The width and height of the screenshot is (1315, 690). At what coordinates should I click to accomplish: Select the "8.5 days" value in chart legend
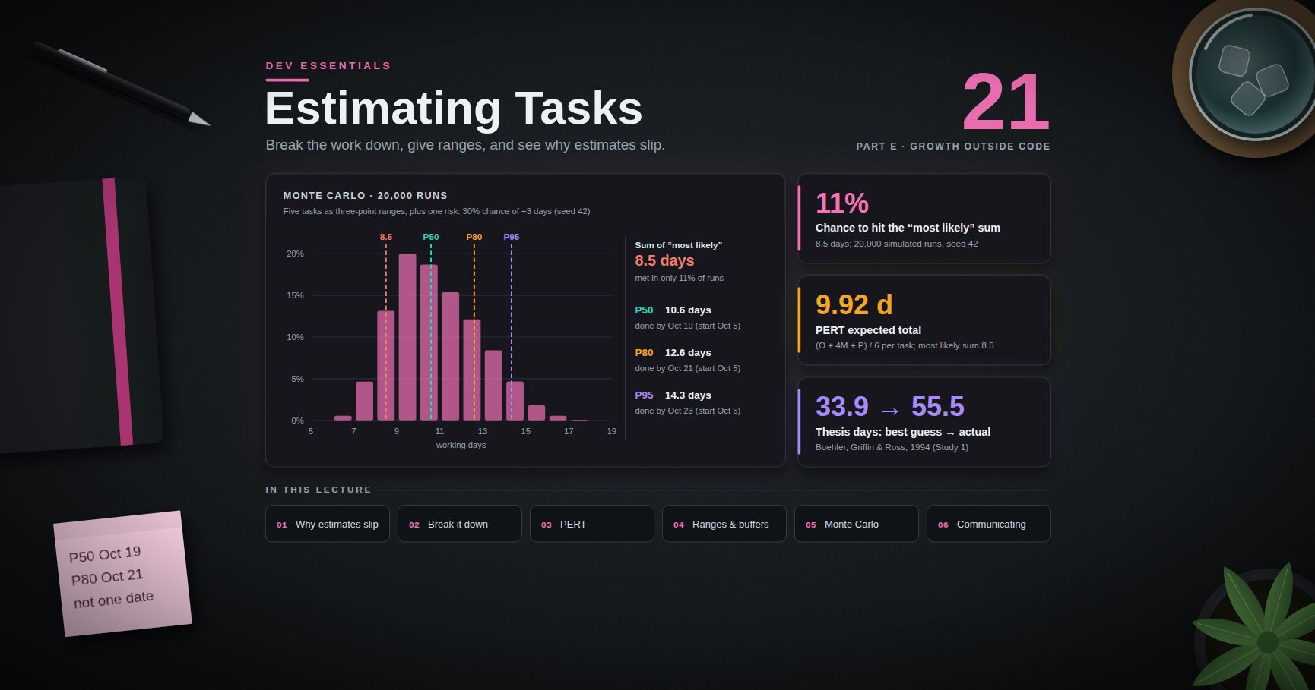point(664,260)
